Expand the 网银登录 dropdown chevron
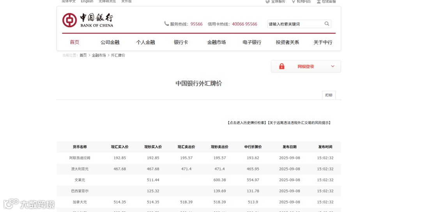The height and width of the screenshot is (212, 421). coord(333,66)
